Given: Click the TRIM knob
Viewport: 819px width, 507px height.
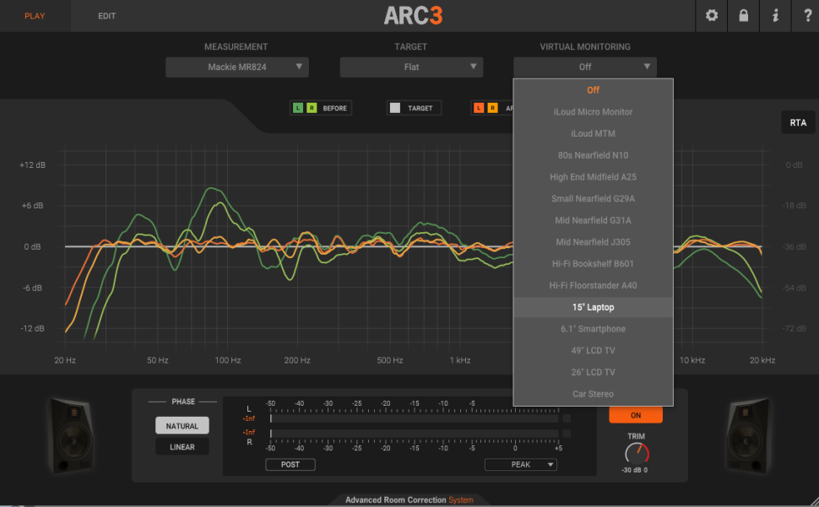Looking at the screenshot, I should click(637, 453).
